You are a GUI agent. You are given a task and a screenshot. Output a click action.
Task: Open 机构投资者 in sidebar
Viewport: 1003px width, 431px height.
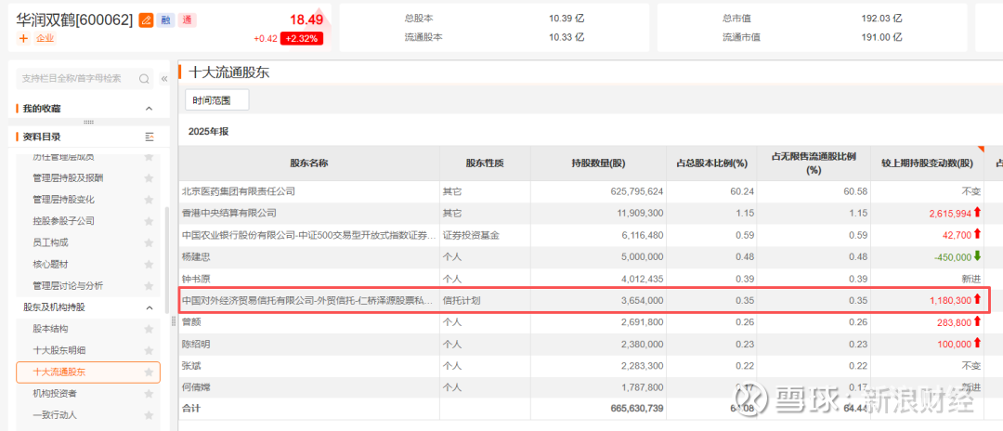click(55, 393)
